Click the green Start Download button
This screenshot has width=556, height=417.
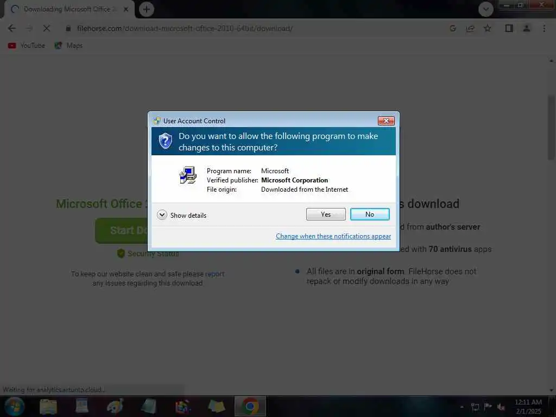(122, 230)
